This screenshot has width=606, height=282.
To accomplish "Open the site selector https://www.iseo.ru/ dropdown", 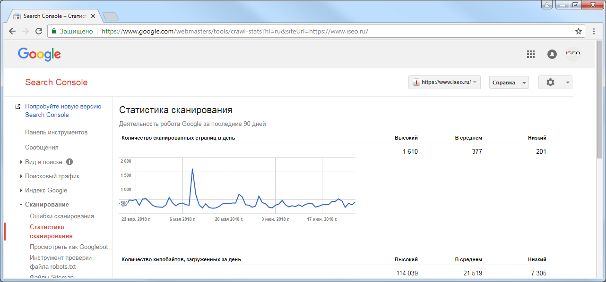I will pos(444,83).
